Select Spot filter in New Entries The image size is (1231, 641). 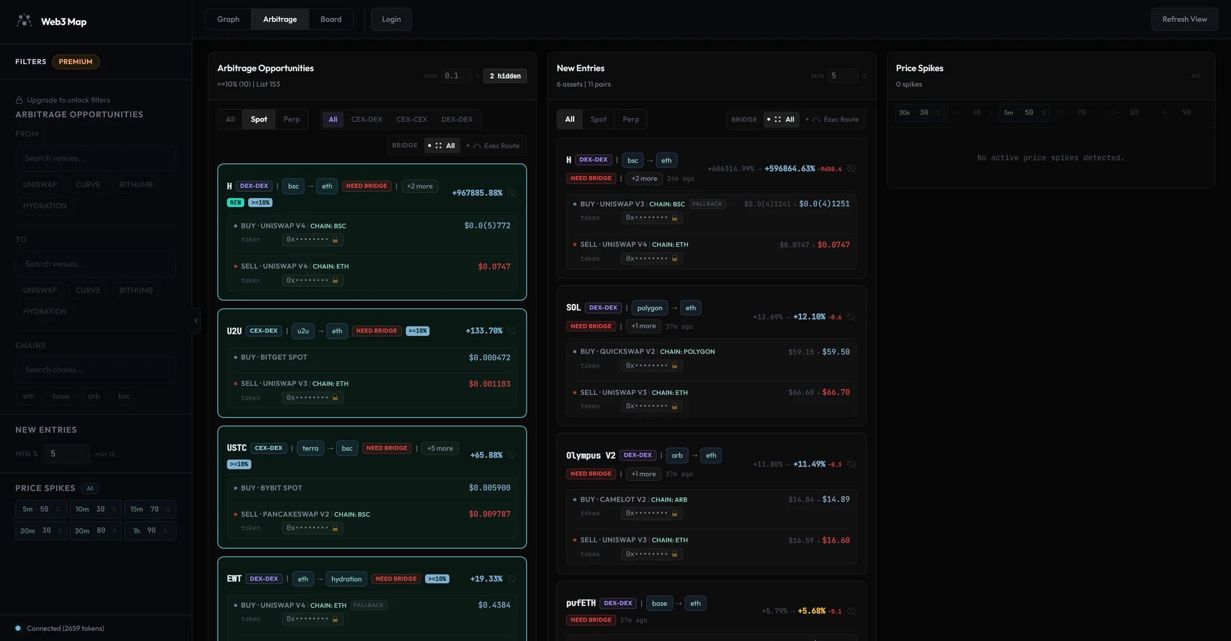pyautogui.click(x=598, y=119)
